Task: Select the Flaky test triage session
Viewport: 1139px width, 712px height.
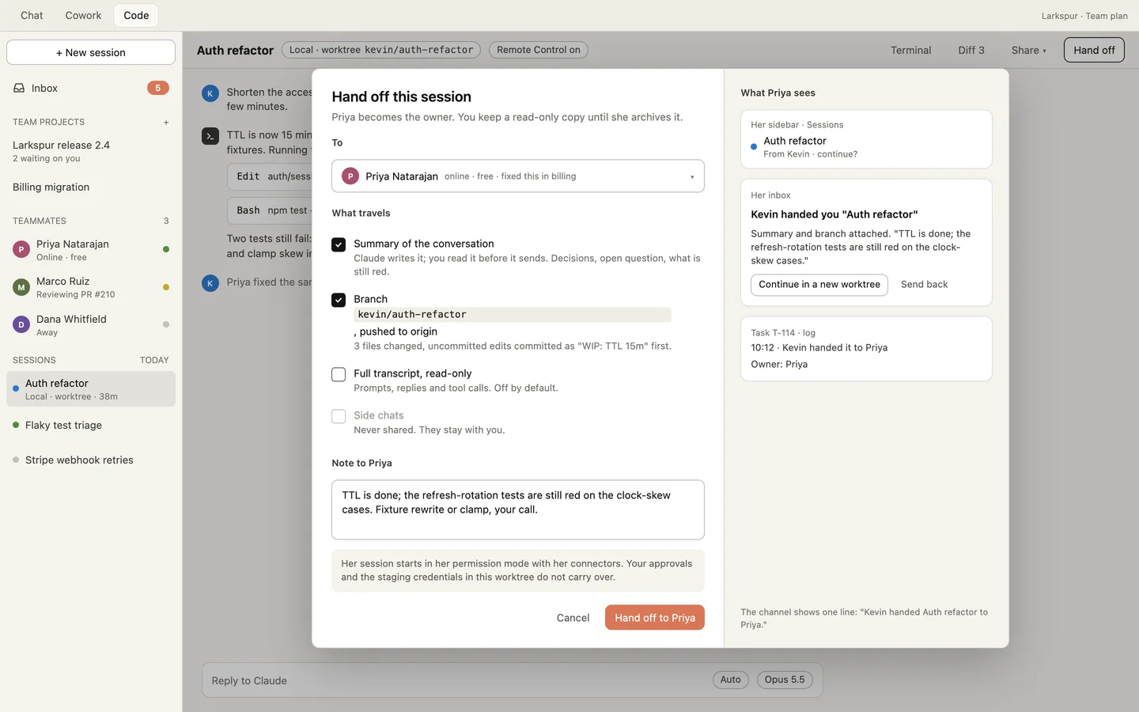Action: (x=91, y=426)
